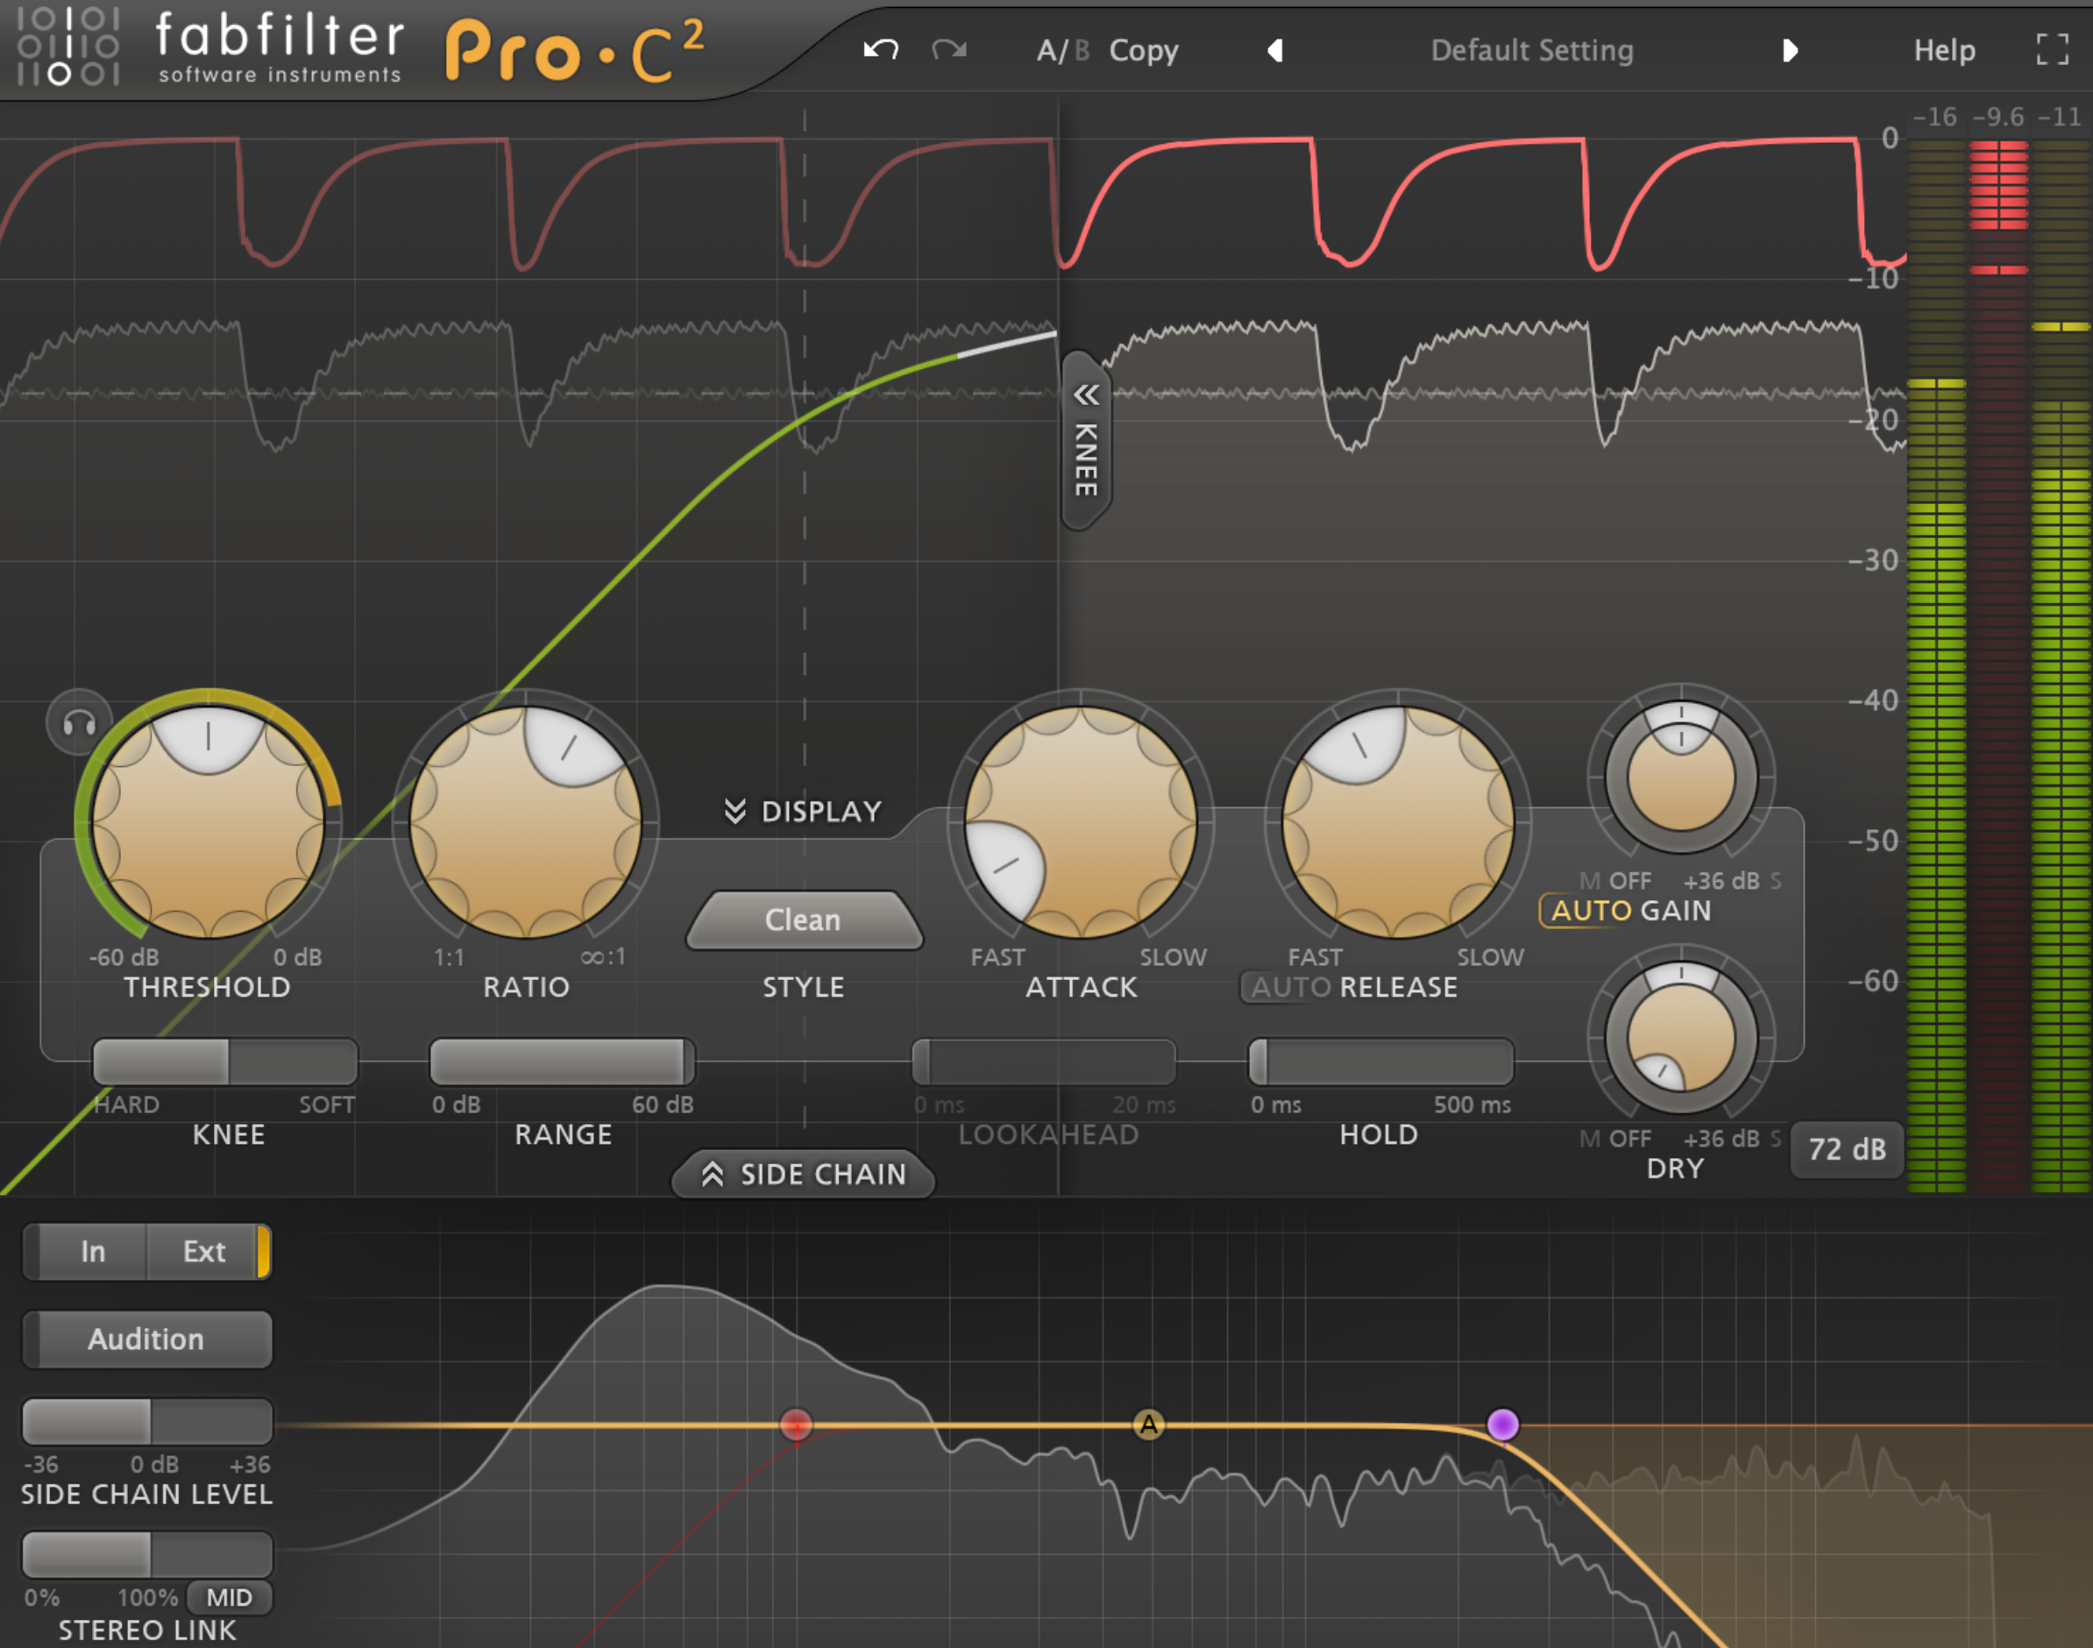Toggle the MID stereo link mode

(229, 1598)
